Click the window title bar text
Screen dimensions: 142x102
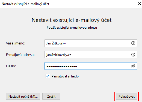(x=25, y=4)
